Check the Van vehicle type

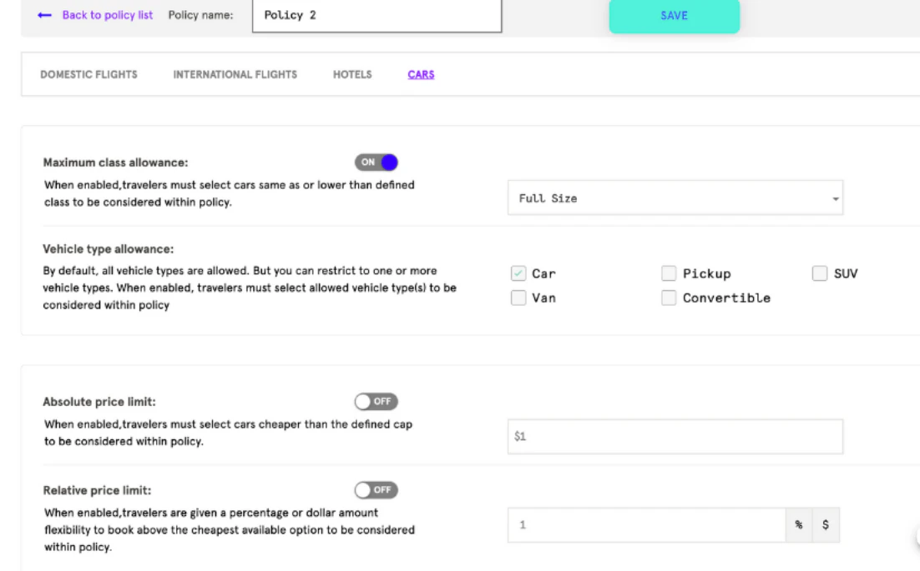(x=518, y=297)
